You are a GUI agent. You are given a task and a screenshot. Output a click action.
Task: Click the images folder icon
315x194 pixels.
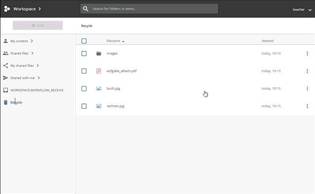pos(98,54)
